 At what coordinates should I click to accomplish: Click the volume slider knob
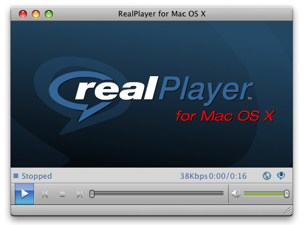[286, 194]
